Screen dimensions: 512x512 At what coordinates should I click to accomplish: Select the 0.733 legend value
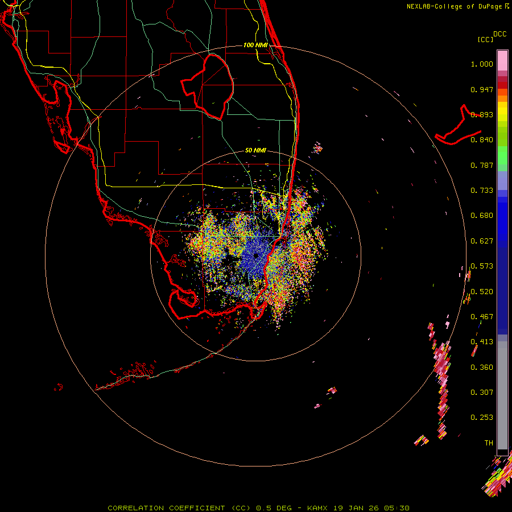click(482, 191)
